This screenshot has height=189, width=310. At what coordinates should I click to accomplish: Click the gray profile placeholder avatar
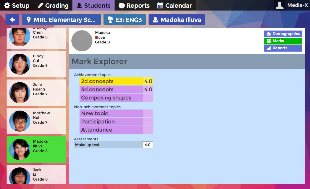82,41
